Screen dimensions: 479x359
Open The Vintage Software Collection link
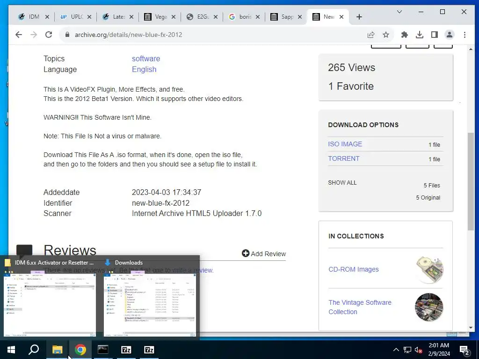(x=360, y=307)
